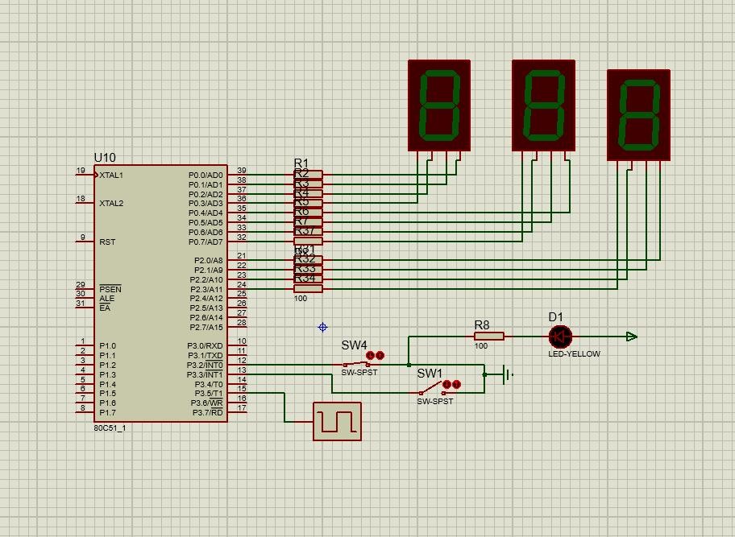Click the 80C51_1 part value label
Image resolution: width=735 pixels, height=537 pixels.
pyautogui.click(x=110, y=428)
